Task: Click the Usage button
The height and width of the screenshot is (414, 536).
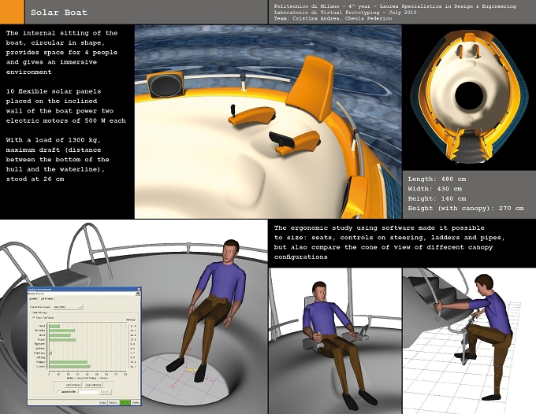Action: point(102,402)
